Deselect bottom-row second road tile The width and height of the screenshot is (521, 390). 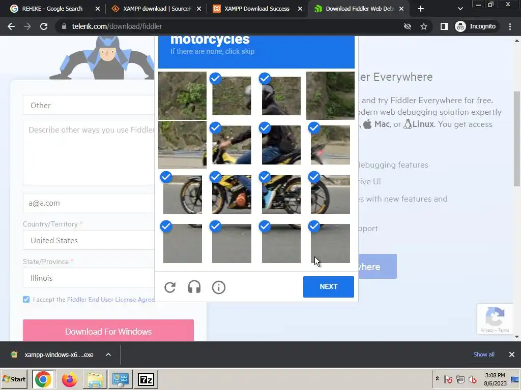click(231, 243)
